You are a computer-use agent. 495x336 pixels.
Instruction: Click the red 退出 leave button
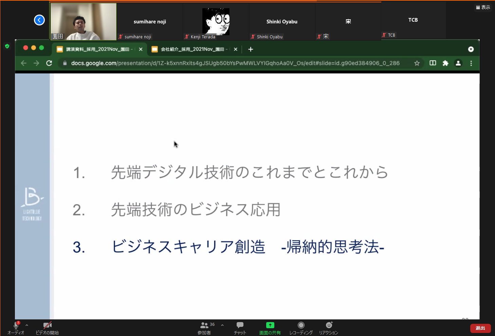(x=480, y=328)
